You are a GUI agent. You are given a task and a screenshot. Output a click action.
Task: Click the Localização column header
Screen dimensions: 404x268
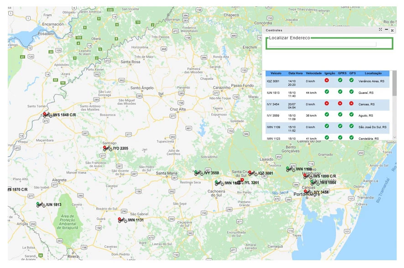[x=373, y=73]
